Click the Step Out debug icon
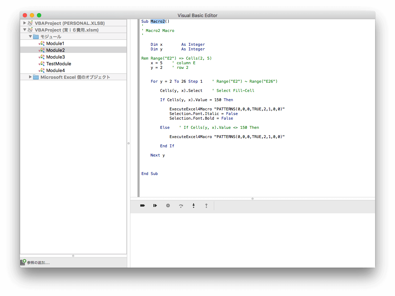The height and width of the screenshot is (296, 395). pyautogui.click(x=206, y=205)
